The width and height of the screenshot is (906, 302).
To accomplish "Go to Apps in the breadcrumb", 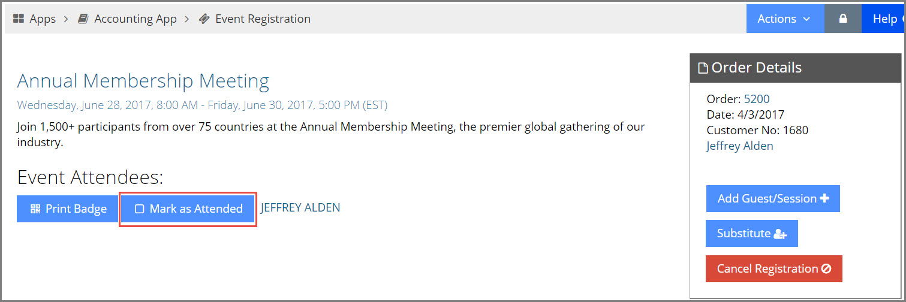I will pyautogui.click(x=43, y=19).
